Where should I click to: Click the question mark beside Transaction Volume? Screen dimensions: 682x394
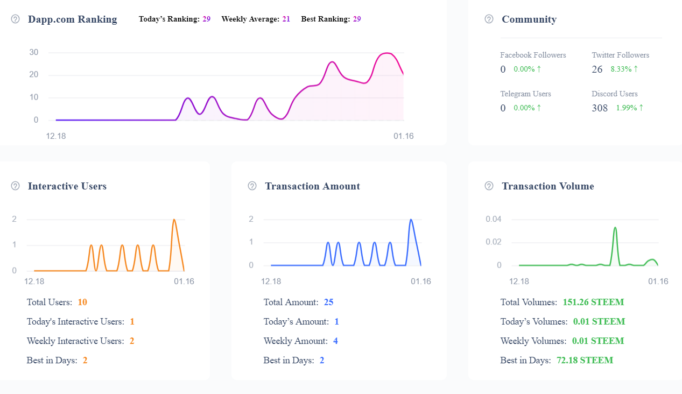click(489, 186)
